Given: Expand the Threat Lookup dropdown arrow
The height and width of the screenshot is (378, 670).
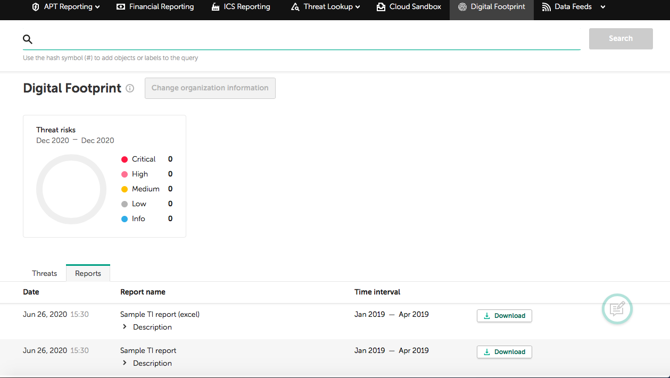Looking at the screenshot, I should point(358,7).
